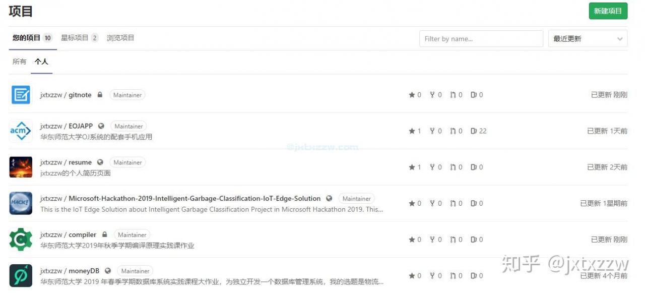Click the Maintainer badge in compiler row
The height and width of the screenshot is (293, 645).
click(132, 235)
